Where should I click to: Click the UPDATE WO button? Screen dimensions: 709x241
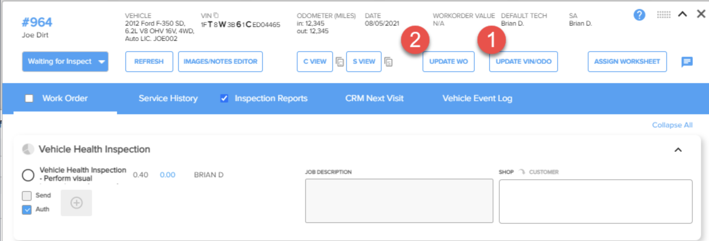(x=448, y=62)
